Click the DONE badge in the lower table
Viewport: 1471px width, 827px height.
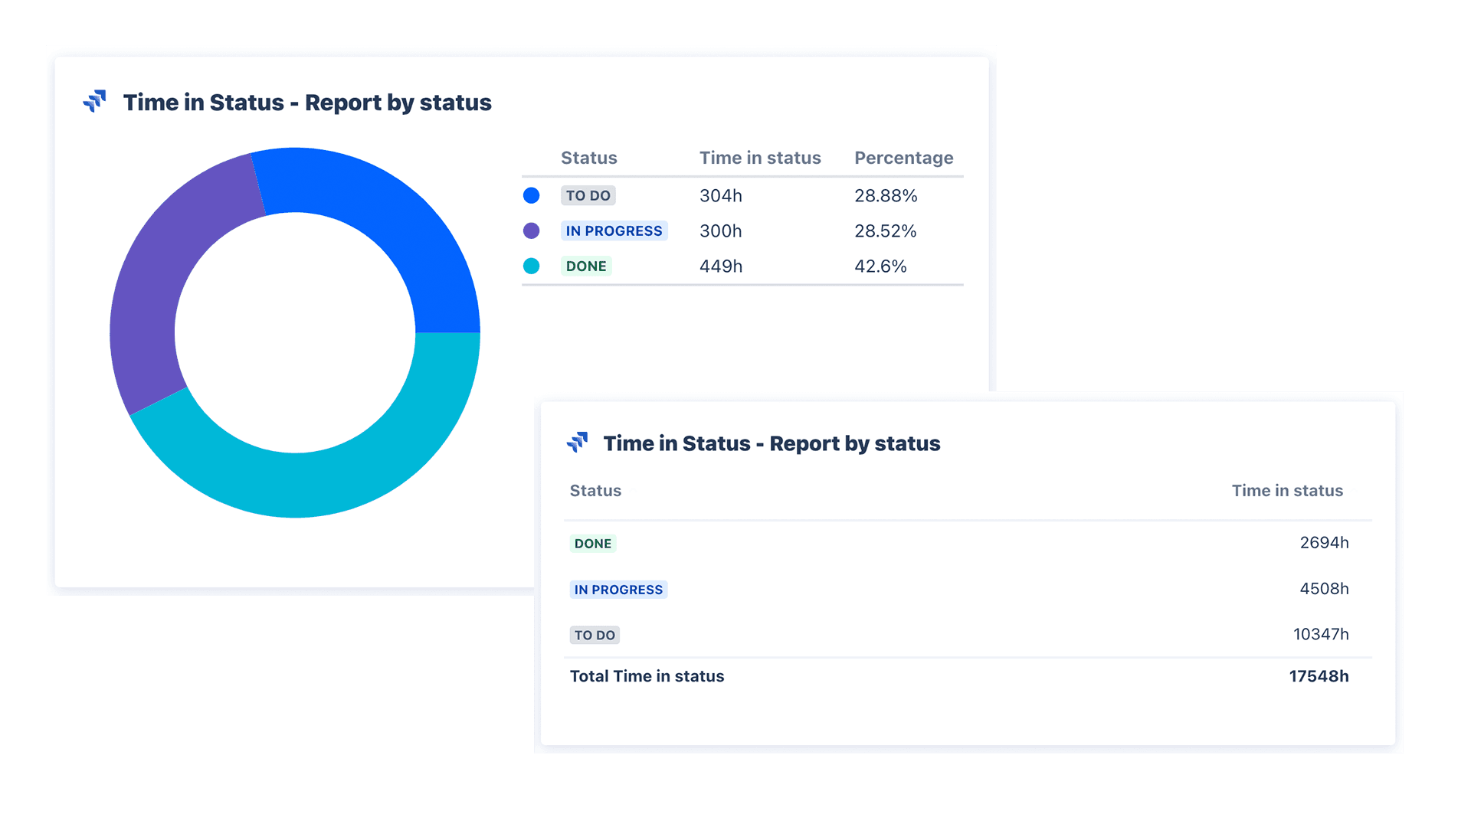pyautogui.click(x=593, y=544)
